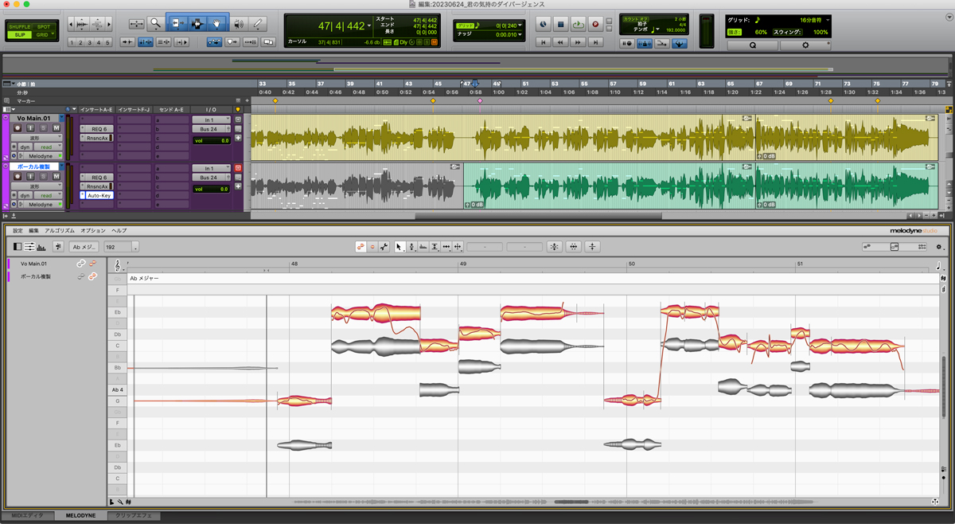Open main counter format dropdown
This screenshot has height=524, width=955.
[x=370, y=25]
